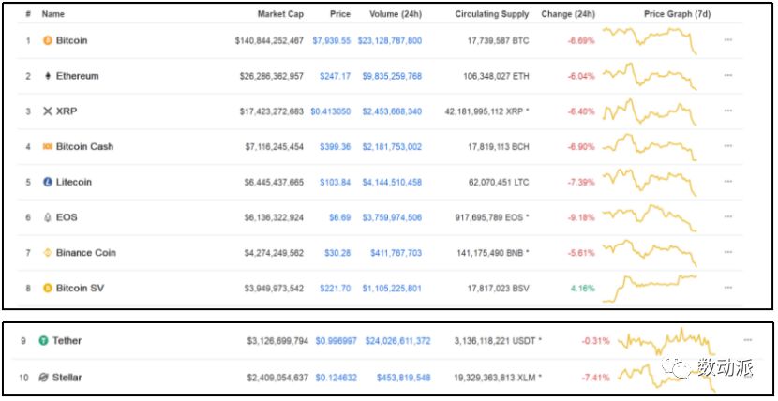Open the more options menu for XRP row
Screen dimensions: 778x401
click(728, 111)
